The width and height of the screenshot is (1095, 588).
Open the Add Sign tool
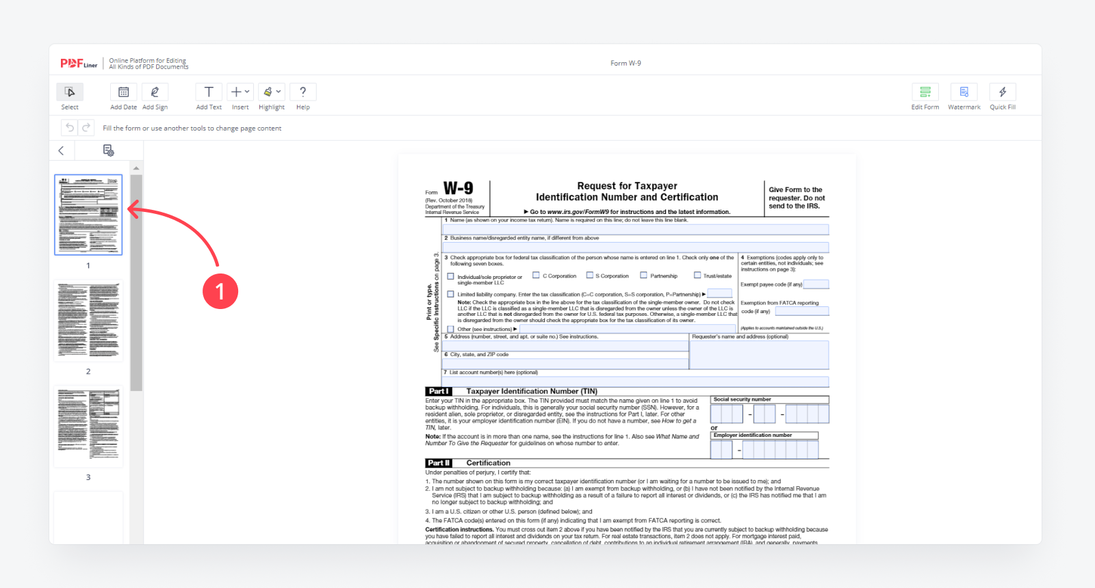pos(155,92)
